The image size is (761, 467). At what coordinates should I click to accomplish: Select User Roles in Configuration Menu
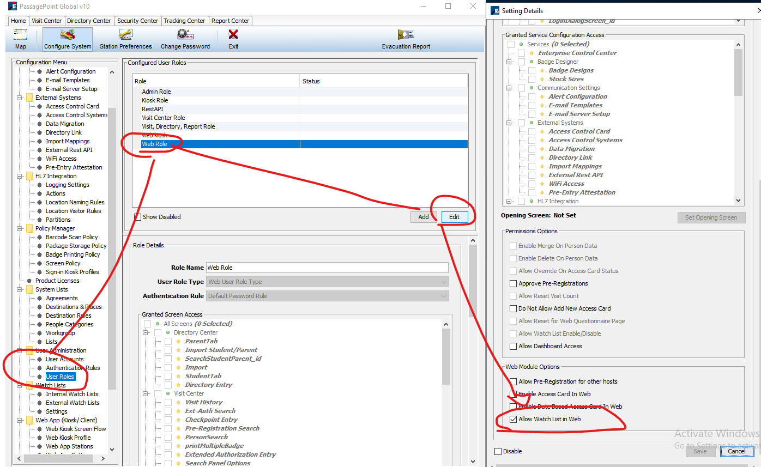[60, 377]
